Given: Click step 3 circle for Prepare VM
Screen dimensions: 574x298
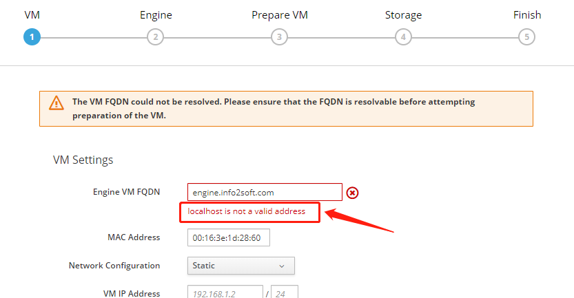Looking at the screenshot, I should pos(279,37).
